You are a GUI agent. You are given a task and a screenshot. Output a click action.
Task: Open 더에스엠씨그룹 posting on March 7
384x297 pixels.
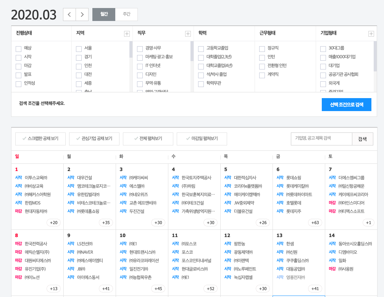tap(352, 178)
